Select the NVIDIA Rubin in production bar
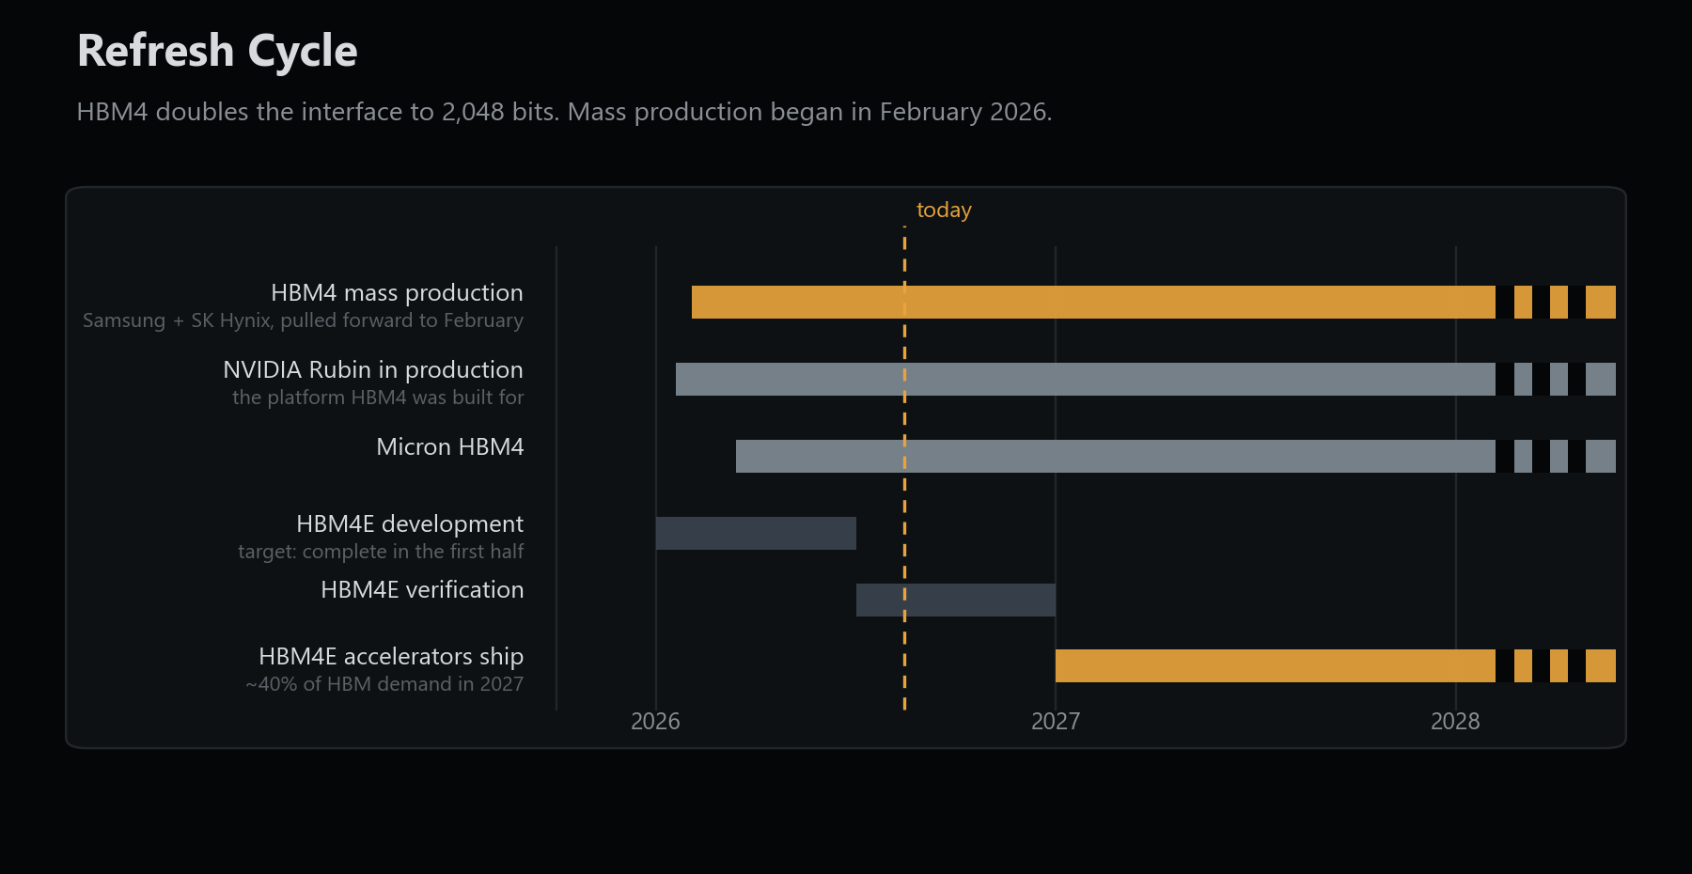The height and width of the screenshot is (874, 1692). tap(1146, 379)
